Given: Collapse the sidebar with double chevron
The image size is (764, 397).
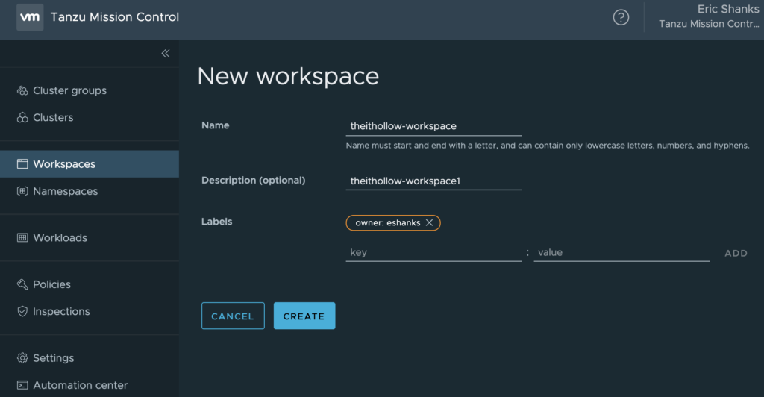Looking at the screenshot, I should [x=166, y=53].
